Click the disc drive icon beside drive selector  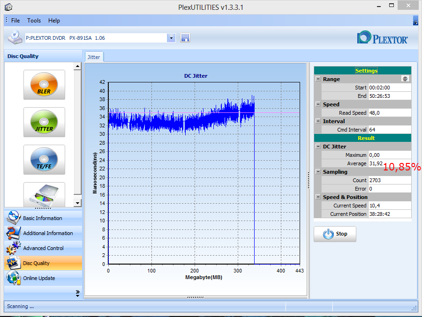tap(15, 37)
